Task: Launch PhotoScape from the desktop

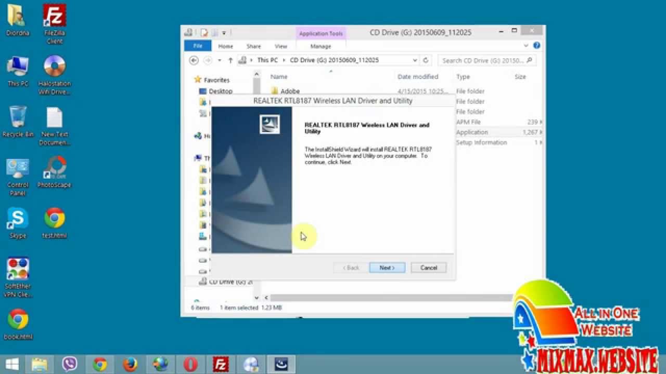Action: click(x=54, y=172)
